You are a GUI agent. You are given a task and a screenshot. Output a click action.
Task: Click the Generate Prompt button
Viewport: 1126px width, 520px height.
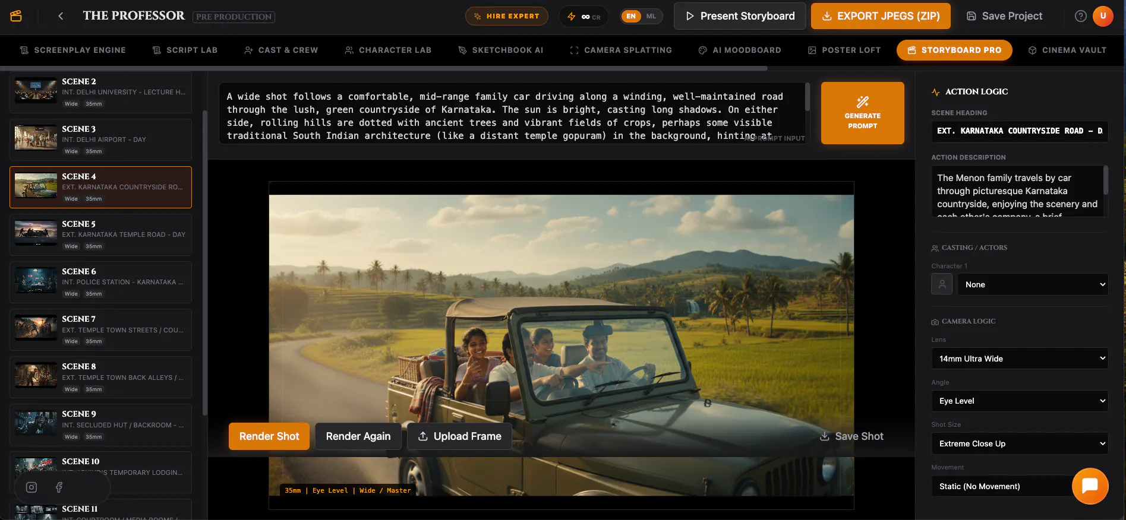pos(863,113)
